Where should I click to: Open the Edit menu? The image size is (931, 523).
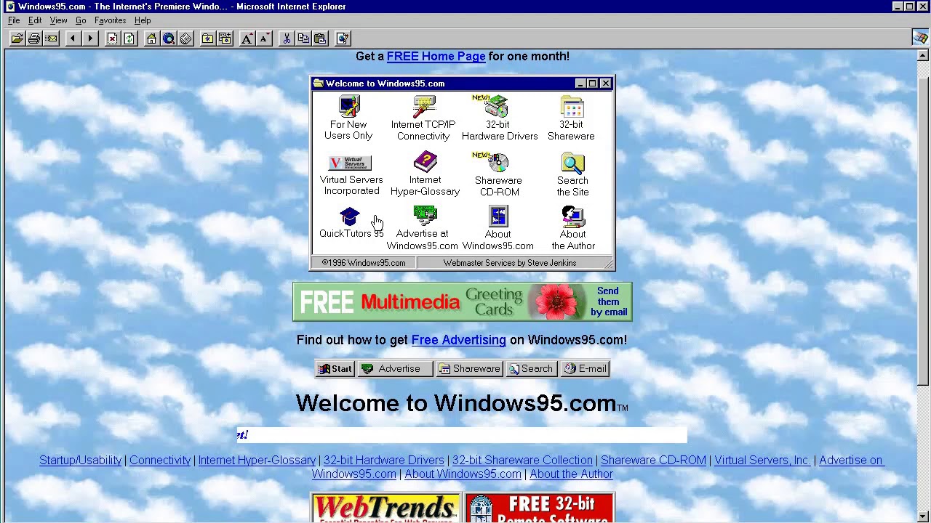pyautogui.click(x=35, y=20)
